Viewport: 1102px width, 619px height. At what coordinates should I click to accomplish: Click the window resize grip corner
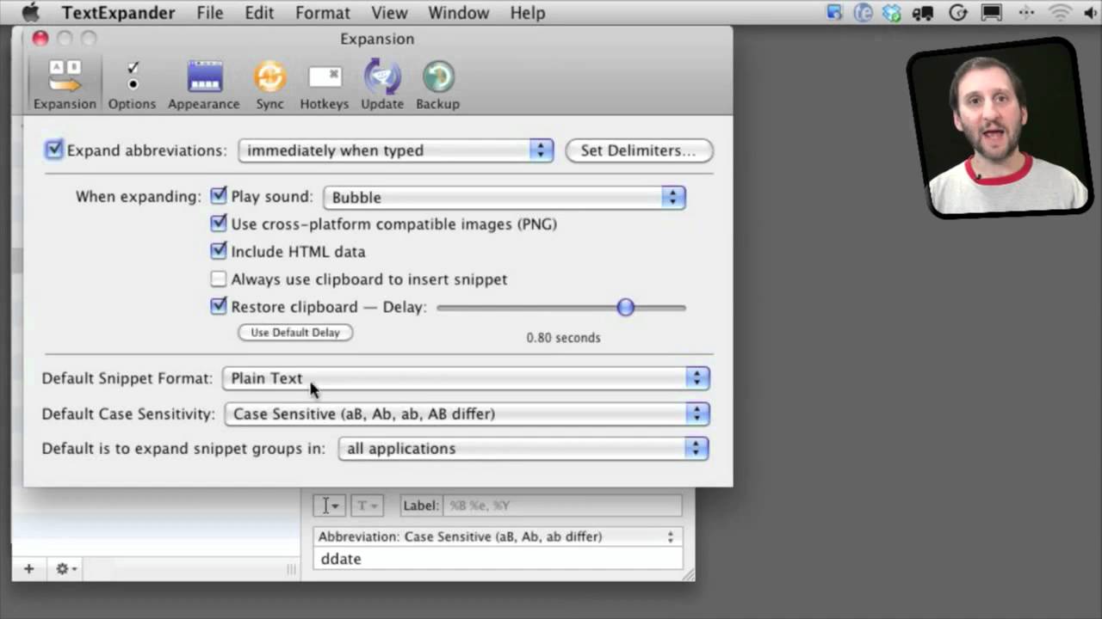coord(688,575)
